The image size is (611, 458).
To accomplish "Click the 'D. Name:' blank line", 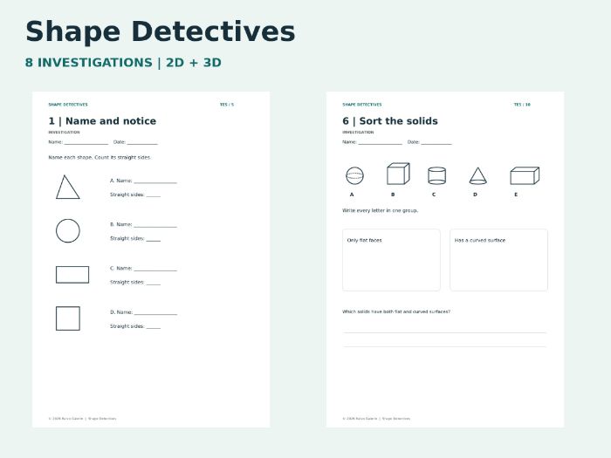I will [155, 312].
